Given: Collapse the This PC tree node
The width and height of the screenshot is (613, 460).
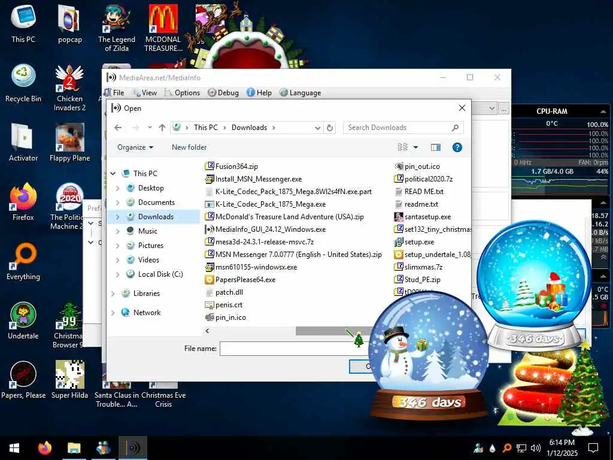Looking at the screenshot, I should pos(113,173).
